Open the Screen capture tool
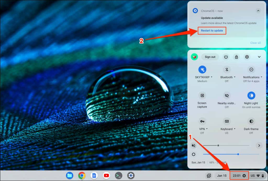Screen dimensions: 268x181 [202, 95]
